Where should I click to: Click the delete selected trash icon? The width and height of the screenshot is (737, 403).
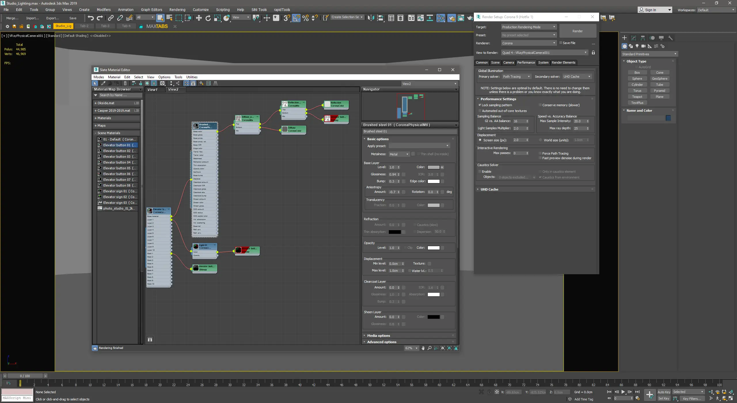pos(125,83)
